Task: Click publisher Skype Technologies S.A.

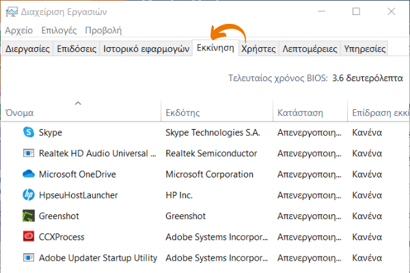Action: click(213, 132)
